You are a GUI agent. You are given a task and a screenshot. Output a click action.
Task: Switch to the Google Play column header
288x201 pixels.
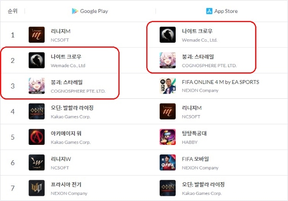click(90, 11)
